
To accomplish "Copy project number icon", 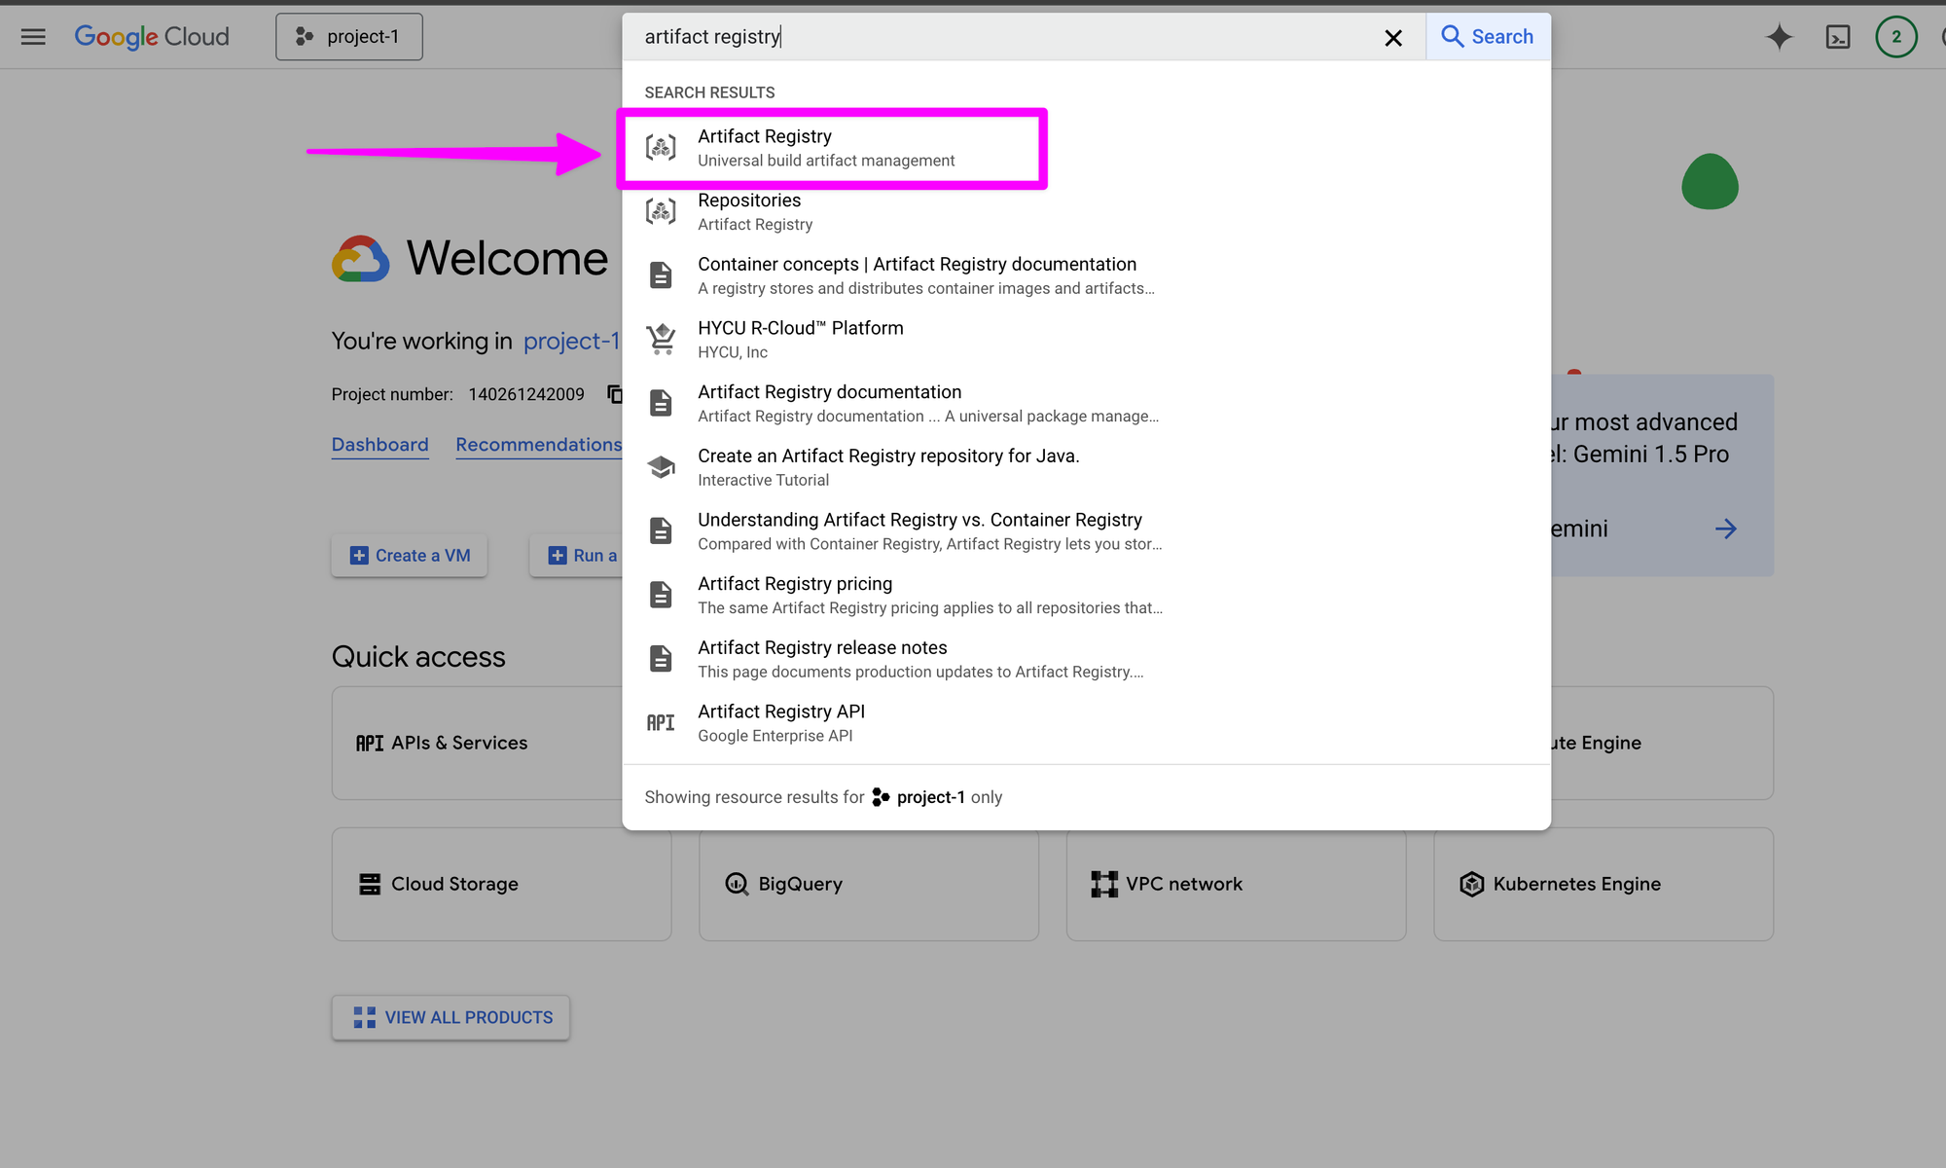I will [x=615, y=393].
